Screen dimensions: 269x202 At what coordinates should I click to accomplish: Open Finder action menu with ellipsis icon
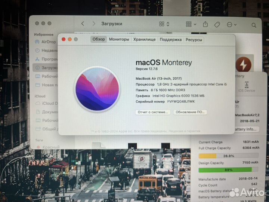point(231,25)
